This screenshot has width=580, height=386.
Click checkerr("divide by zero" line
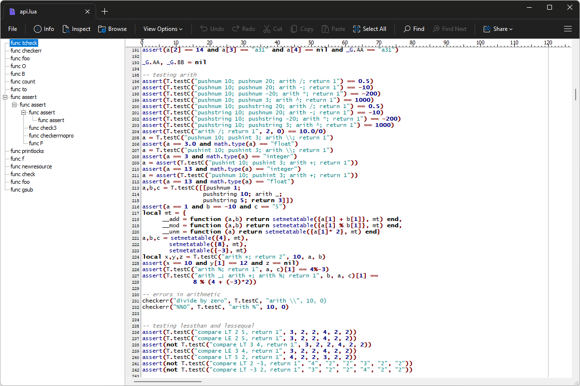point(234,301)
